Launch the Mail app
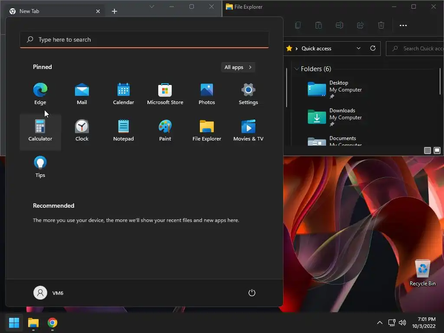The height and width of the screenshot is (333, 444). click(x=82, y=94)
